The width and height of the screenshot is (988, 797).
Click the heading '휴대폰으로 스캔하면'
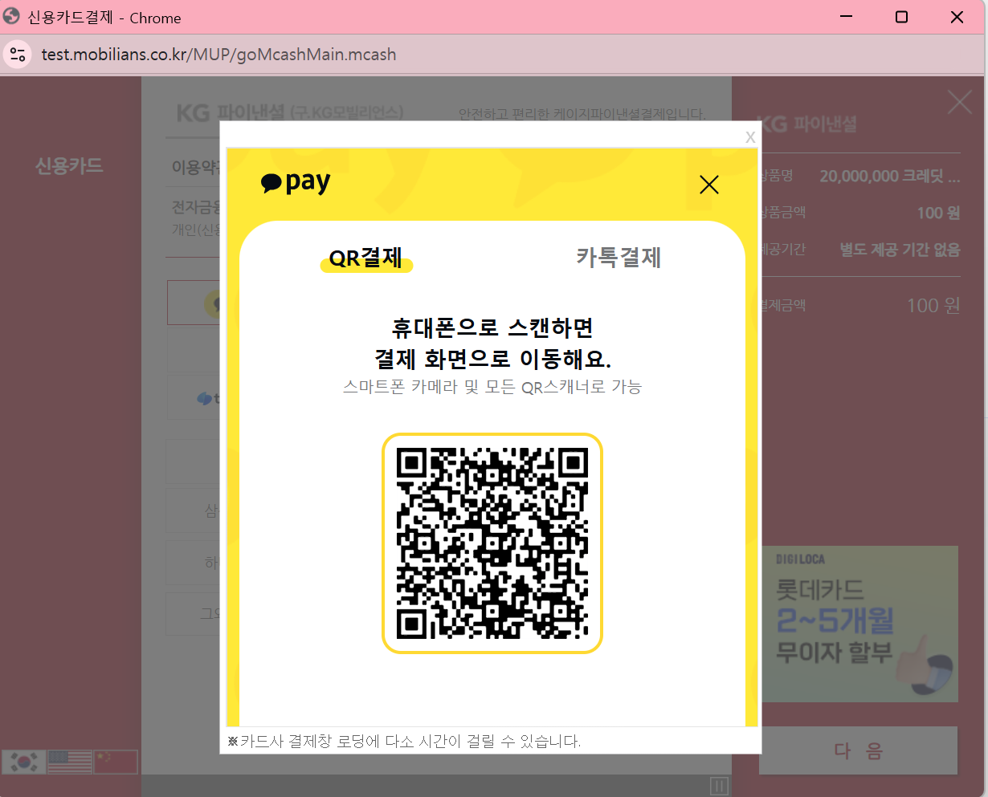click(492, 327)
